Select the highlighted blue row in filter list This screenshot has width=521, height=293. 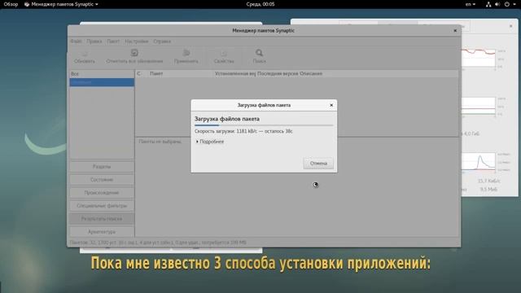(x=102, y=82)
